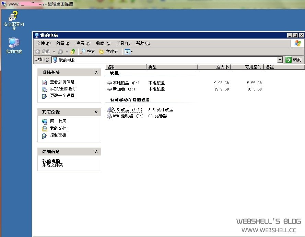Click the 转到 Go button
This screenshot has width=305, height=237.
[294, 60]
